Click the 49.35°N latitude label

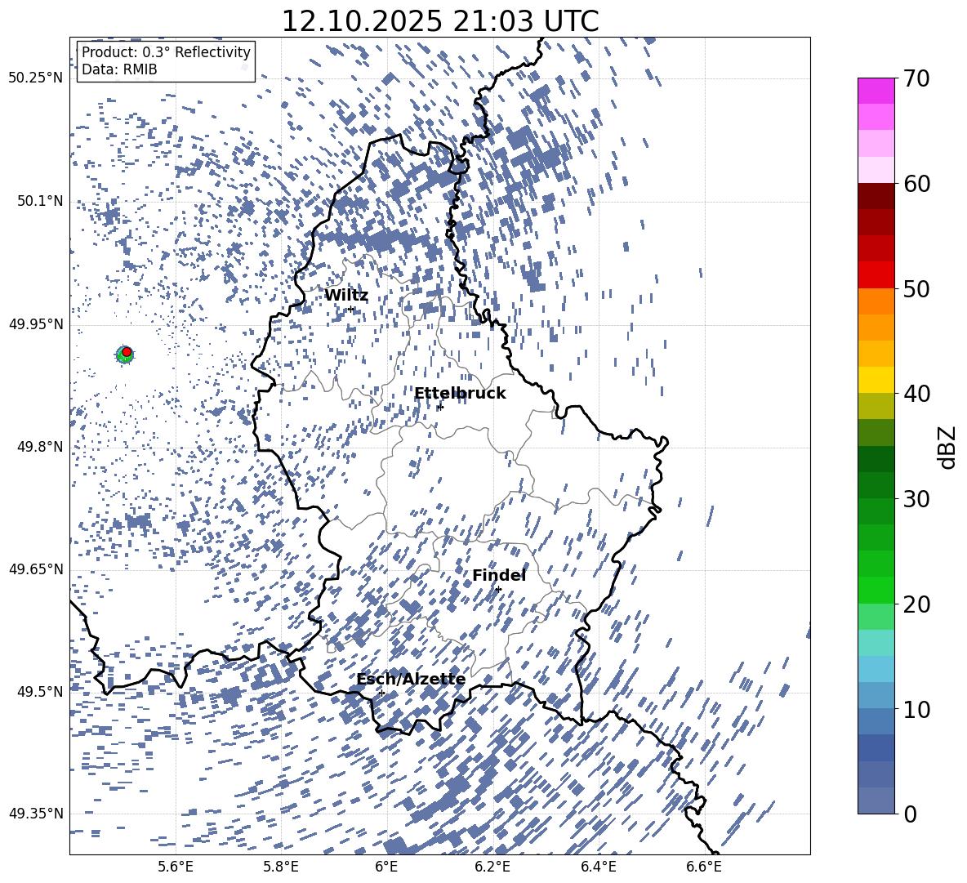pos(36,814)
